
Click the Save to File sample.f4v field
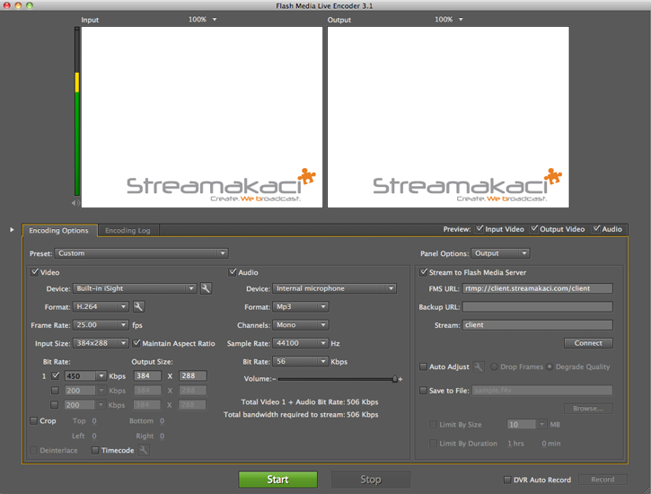[x=542, y=391]
